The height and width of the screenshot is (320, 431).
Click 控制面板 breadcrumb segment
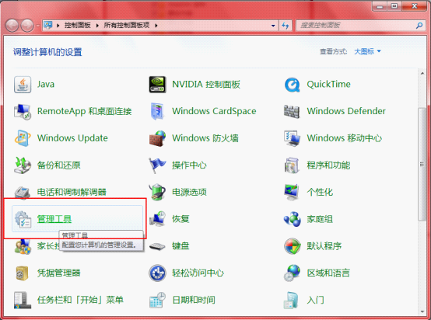78,26
